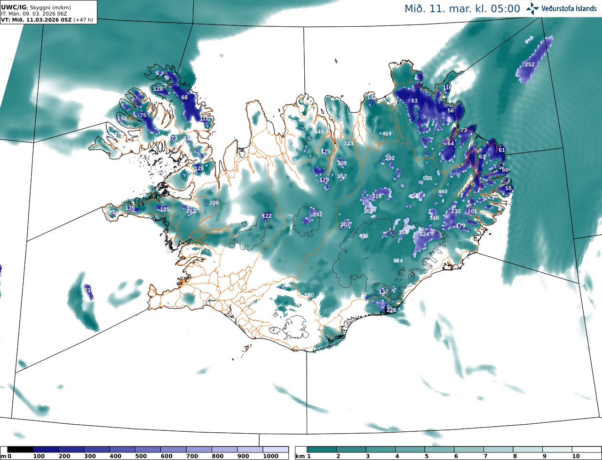602x460 pixels.
Task: Click the 282 visibility value
Action: [x=390, y=158]
